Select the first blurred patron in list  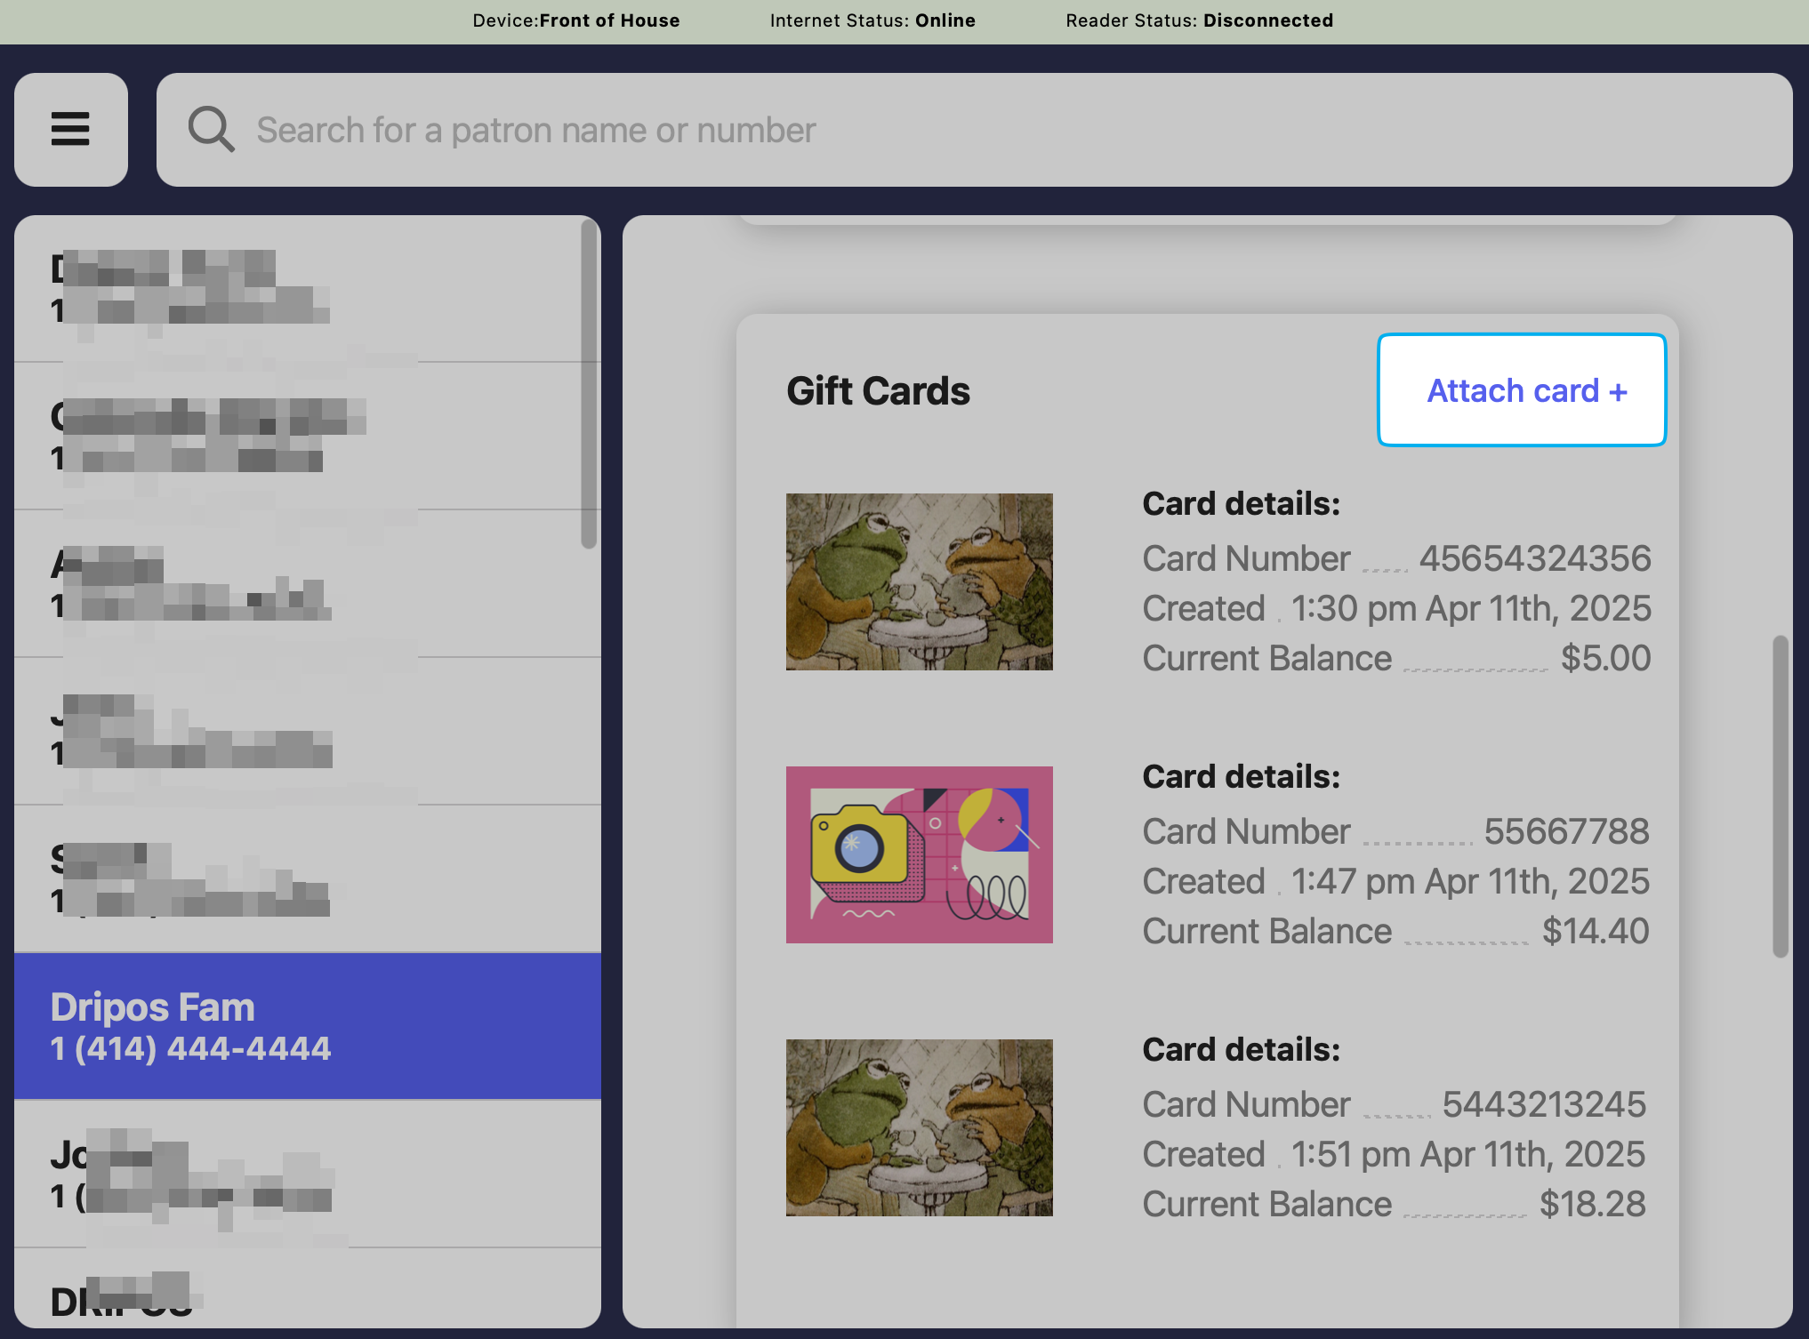[307, 289]
